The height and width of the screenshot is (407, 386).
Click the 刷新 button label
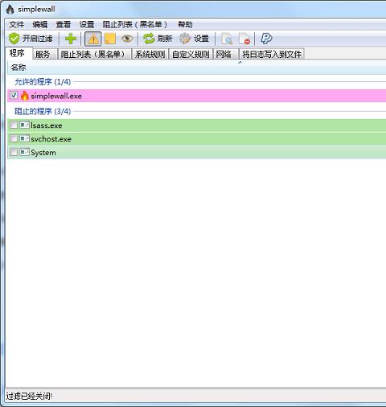tap(165, 39)
